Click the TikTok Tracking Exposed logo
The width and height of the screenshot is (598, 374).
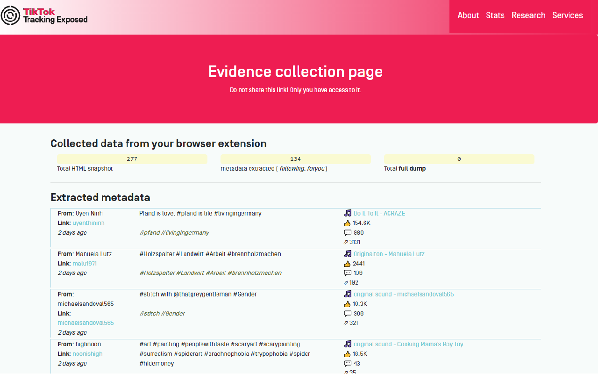tap(44, 15)
